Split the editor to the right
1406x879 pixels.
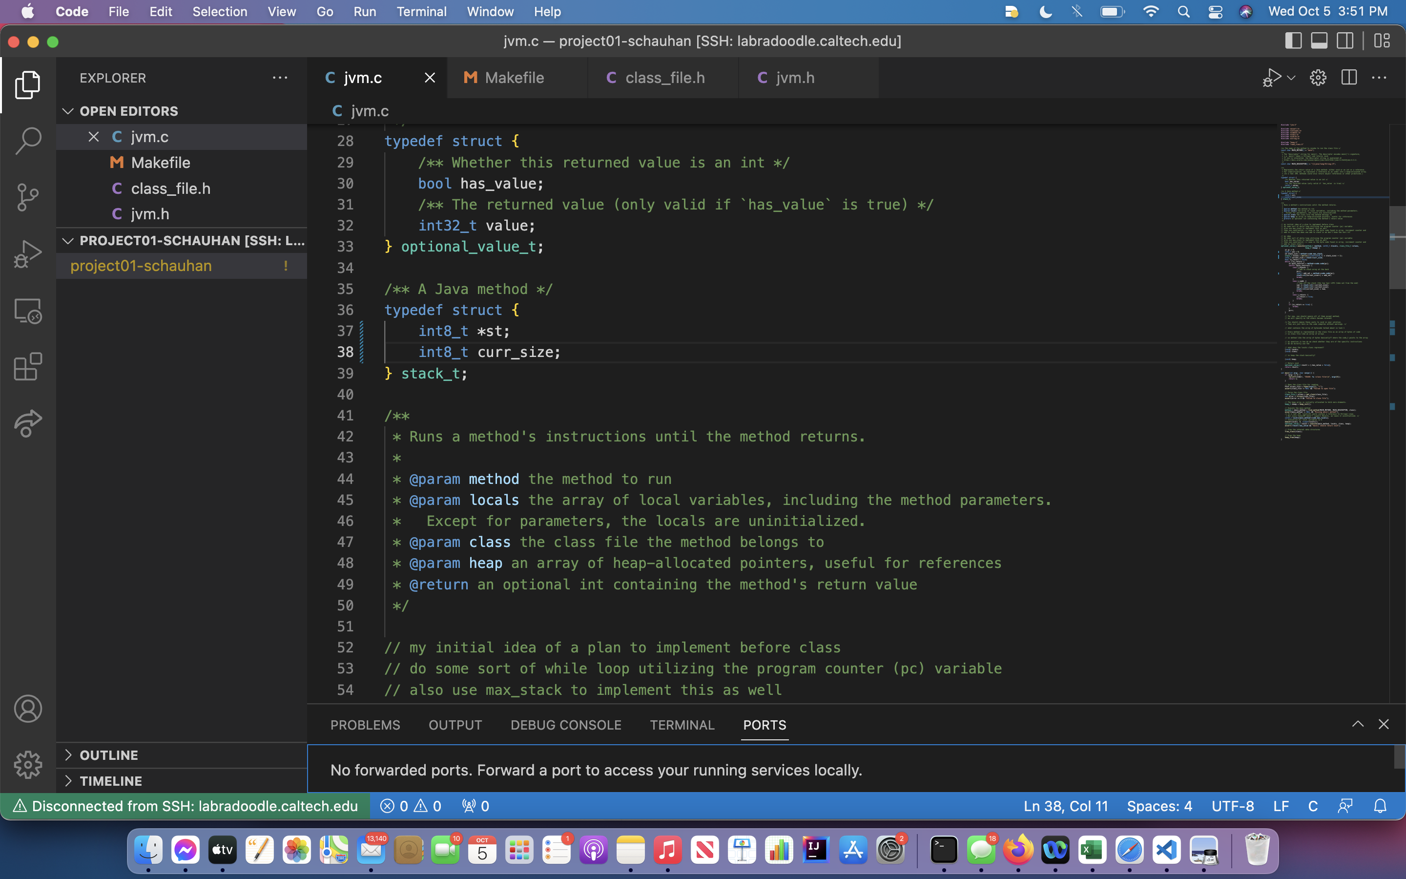[1348, 77]
